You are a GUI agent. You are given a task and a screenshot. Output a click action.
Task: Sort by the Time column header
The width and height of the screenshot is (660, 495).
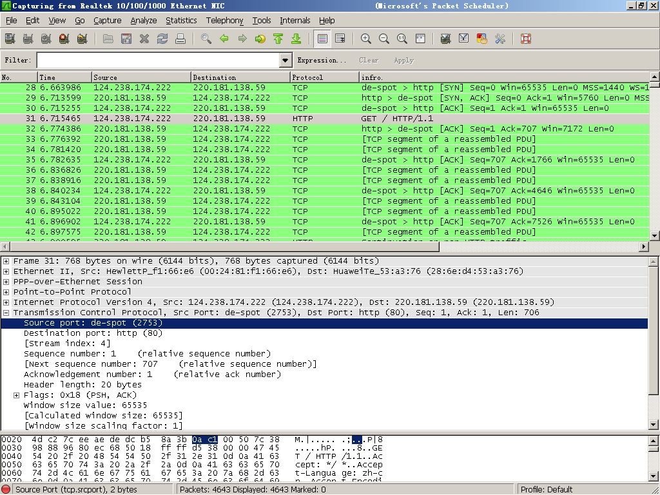64,77
